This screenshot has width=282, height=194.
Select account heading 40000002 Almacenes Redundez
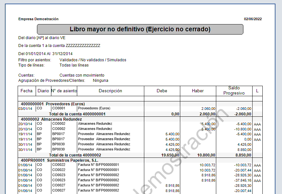(51, 119)
